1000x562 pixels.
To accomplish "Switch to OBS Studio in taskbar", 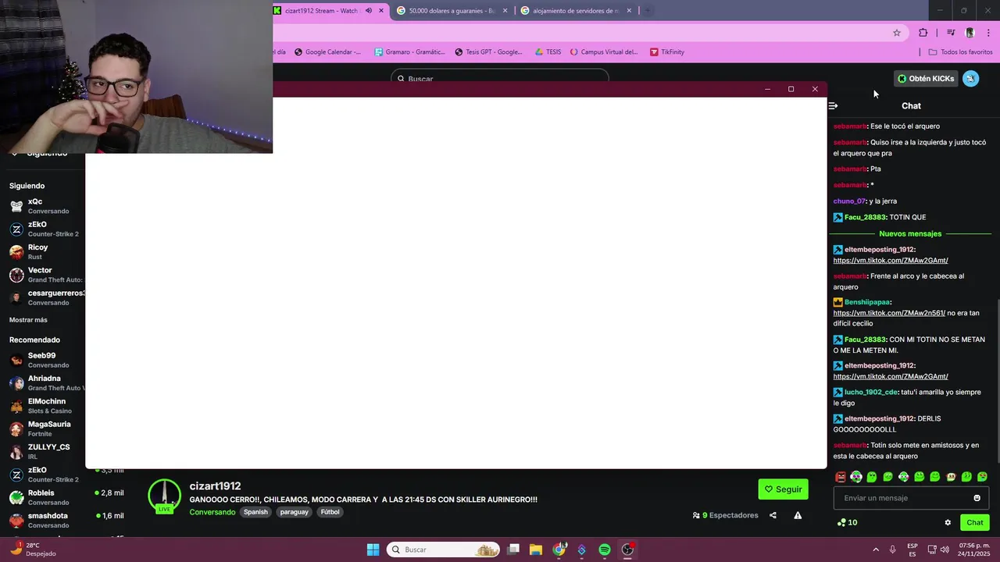I will click(627, 550).
